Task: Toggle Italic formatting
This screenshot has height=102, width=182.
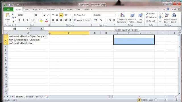Action: click(x=23, y=20)
